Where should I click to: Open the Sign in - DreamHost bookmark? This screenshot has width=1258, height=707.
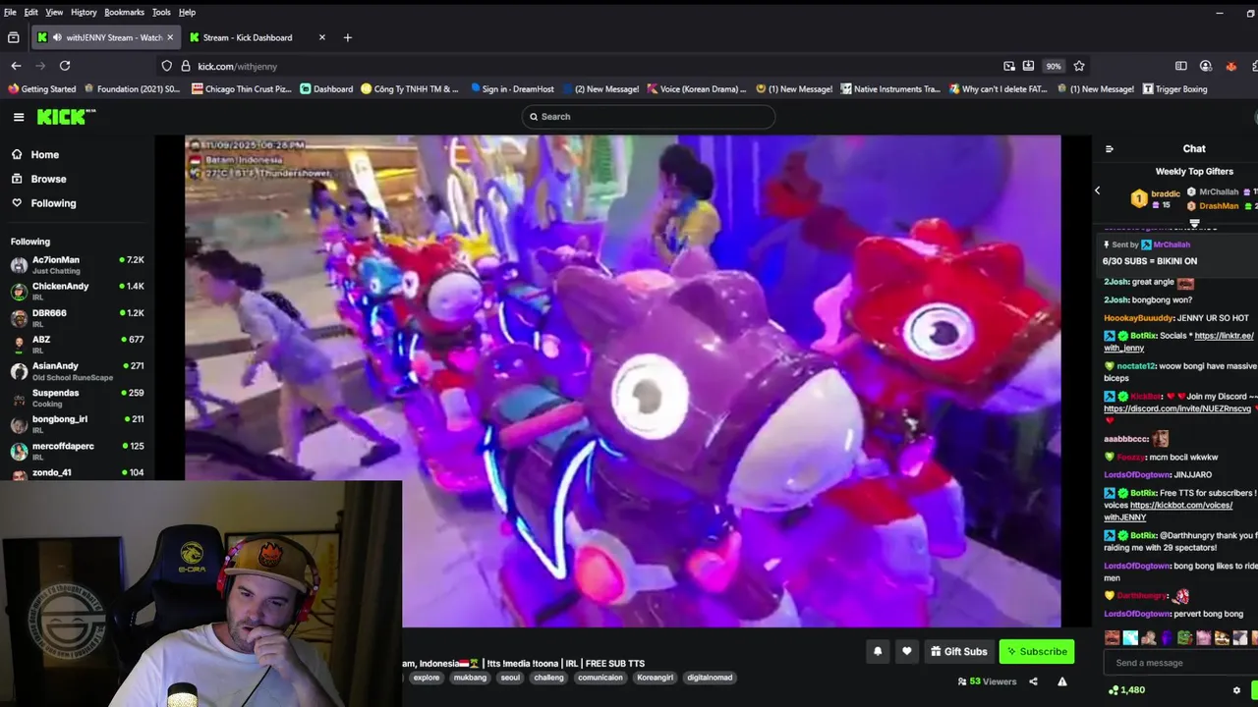tap(514, 88)
